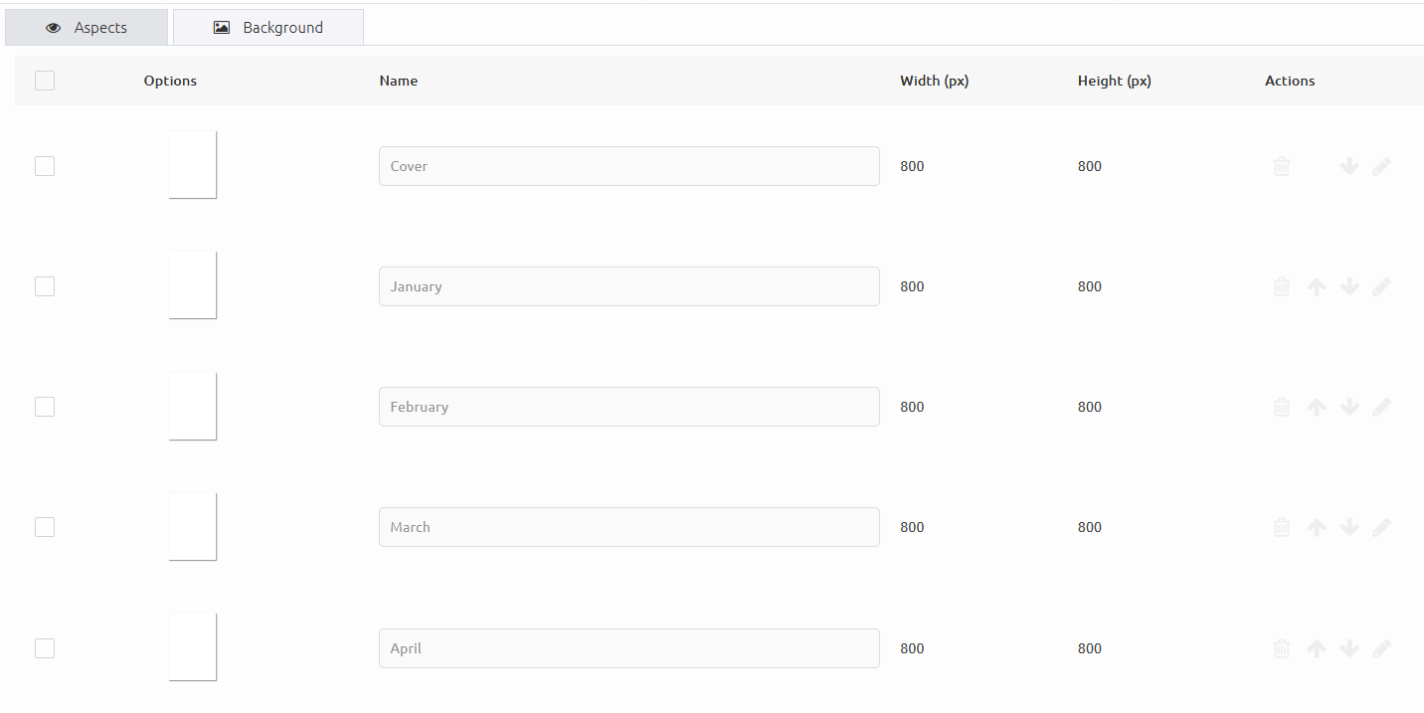Open the Cover page thumbnail
The width and height of the screenshot is (1424, 713).
pos(192,164)
